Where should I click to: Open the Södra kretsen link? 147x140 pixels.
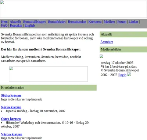click(11, 95)
